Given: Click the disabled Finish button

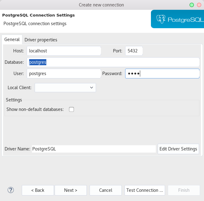Looking at the screenshot, I should pos(184,190).
